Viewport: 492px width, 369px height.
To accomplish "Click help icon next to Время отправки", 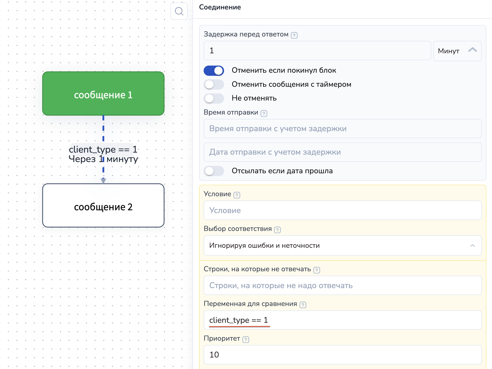I will coord(264,113).
